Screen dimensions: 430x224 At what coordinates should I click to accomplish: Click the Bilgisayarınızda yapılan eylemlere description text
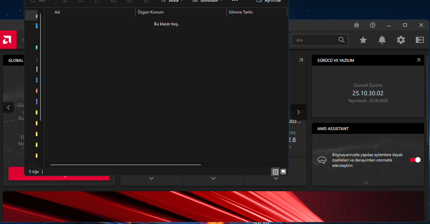pos(368,160)
